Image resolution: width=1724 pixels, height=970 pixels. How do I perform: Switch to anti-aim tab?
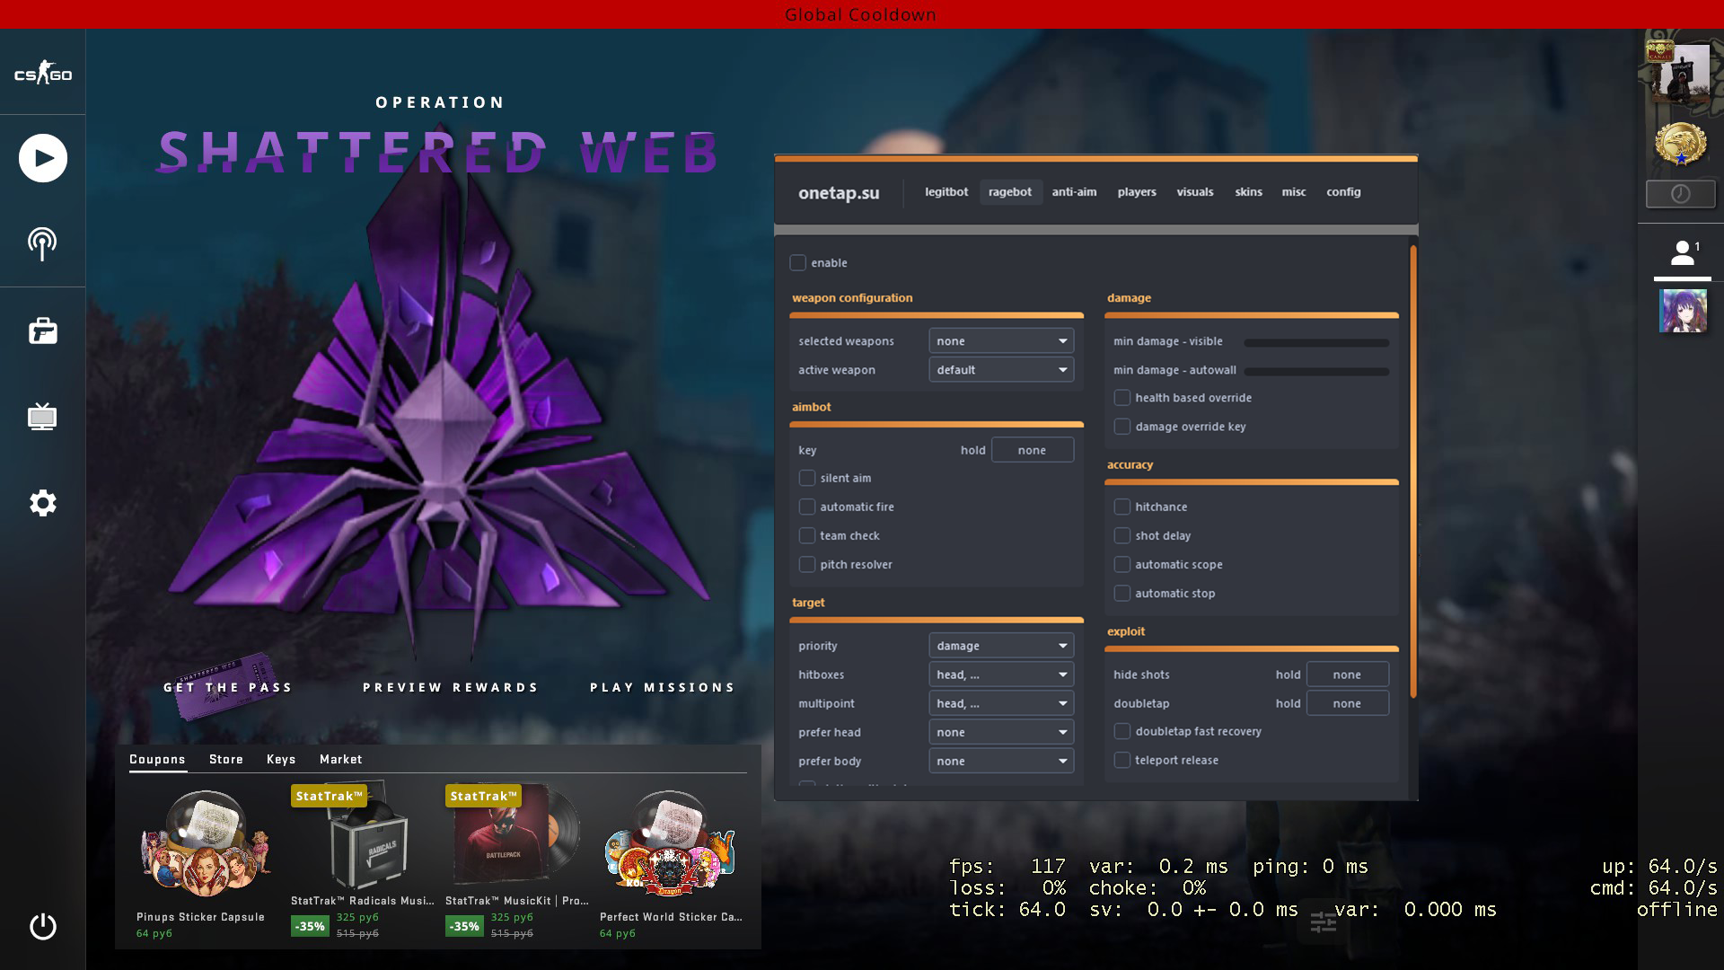pyautogui.click(x=1074, y=192)
